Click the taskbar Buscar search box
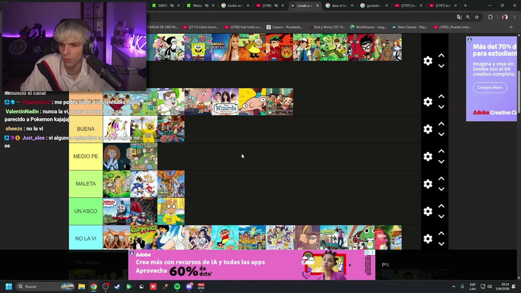521x293 pixels. point(46,286)
